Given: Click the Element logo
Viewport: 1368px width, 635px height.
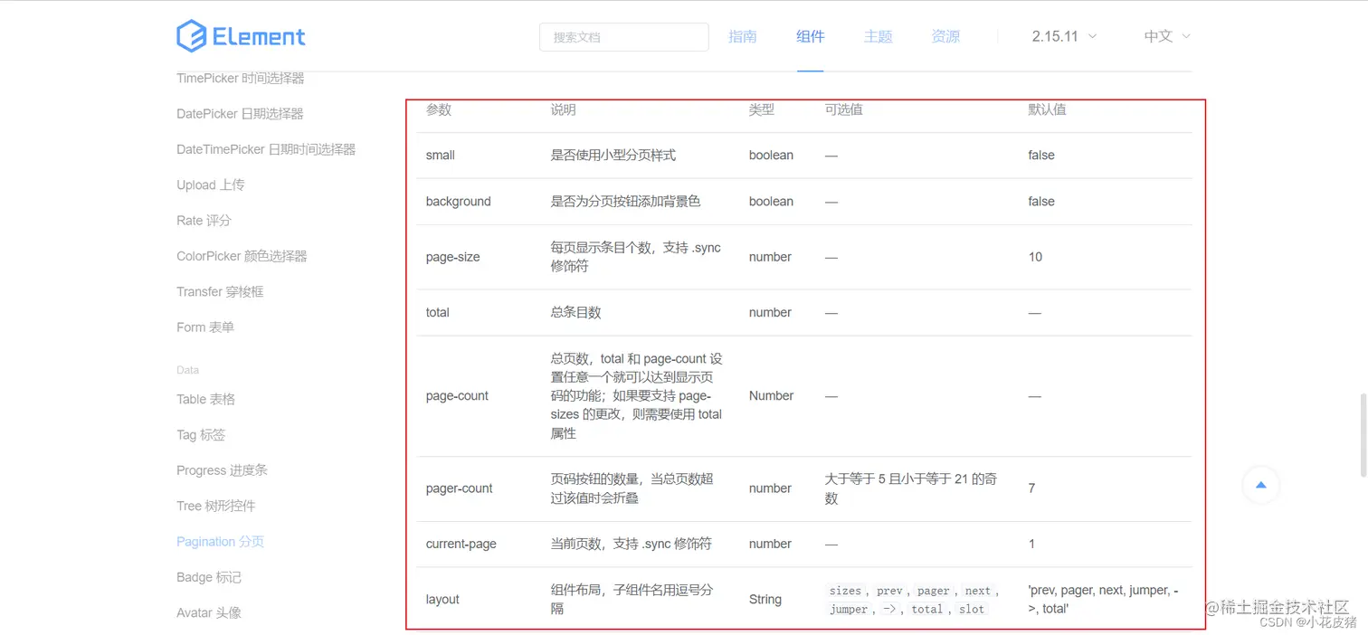Looking at the screenshot, I should (x=241, y=36).
